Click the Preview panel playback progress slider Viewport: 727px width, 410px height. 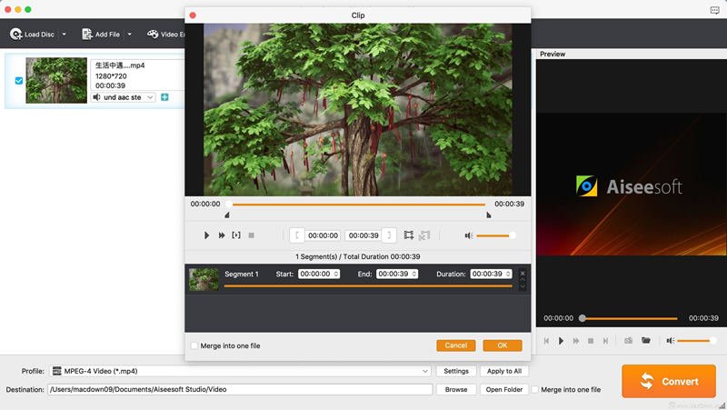(629, 318)
